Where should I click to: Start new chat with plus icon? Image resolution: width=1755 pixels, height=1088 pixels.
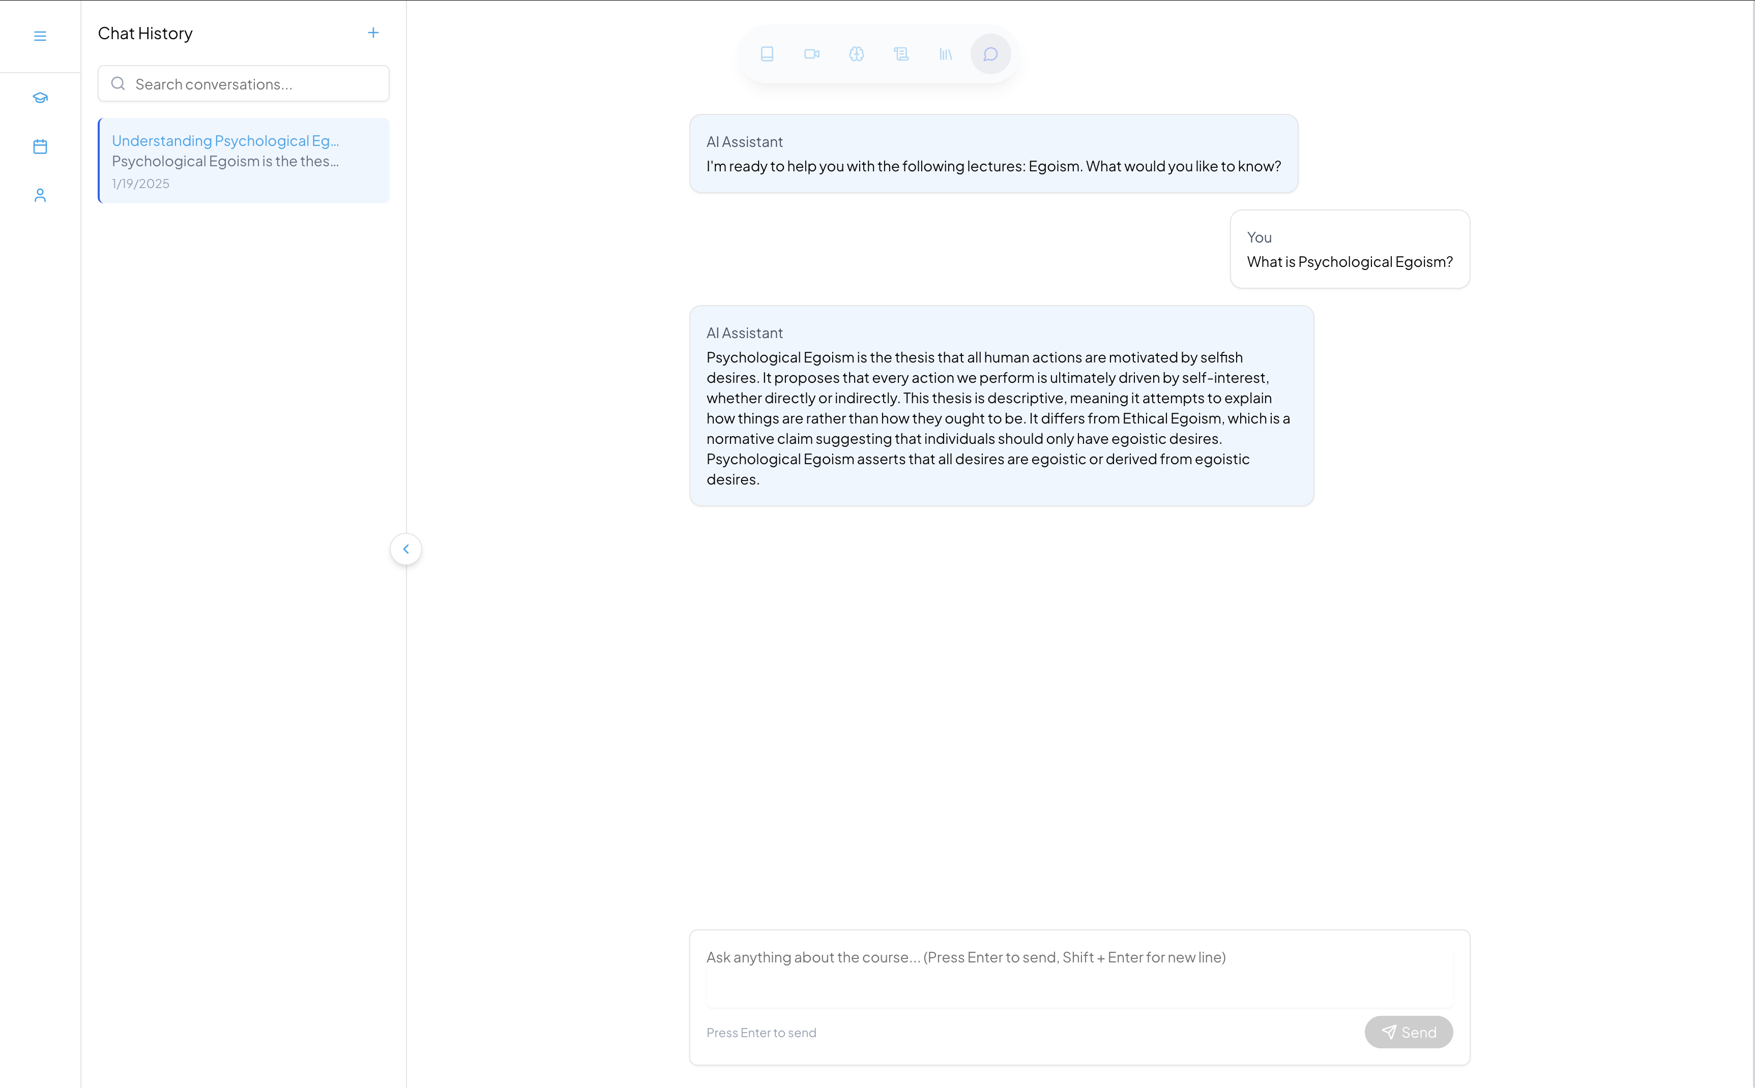(373, 33)
